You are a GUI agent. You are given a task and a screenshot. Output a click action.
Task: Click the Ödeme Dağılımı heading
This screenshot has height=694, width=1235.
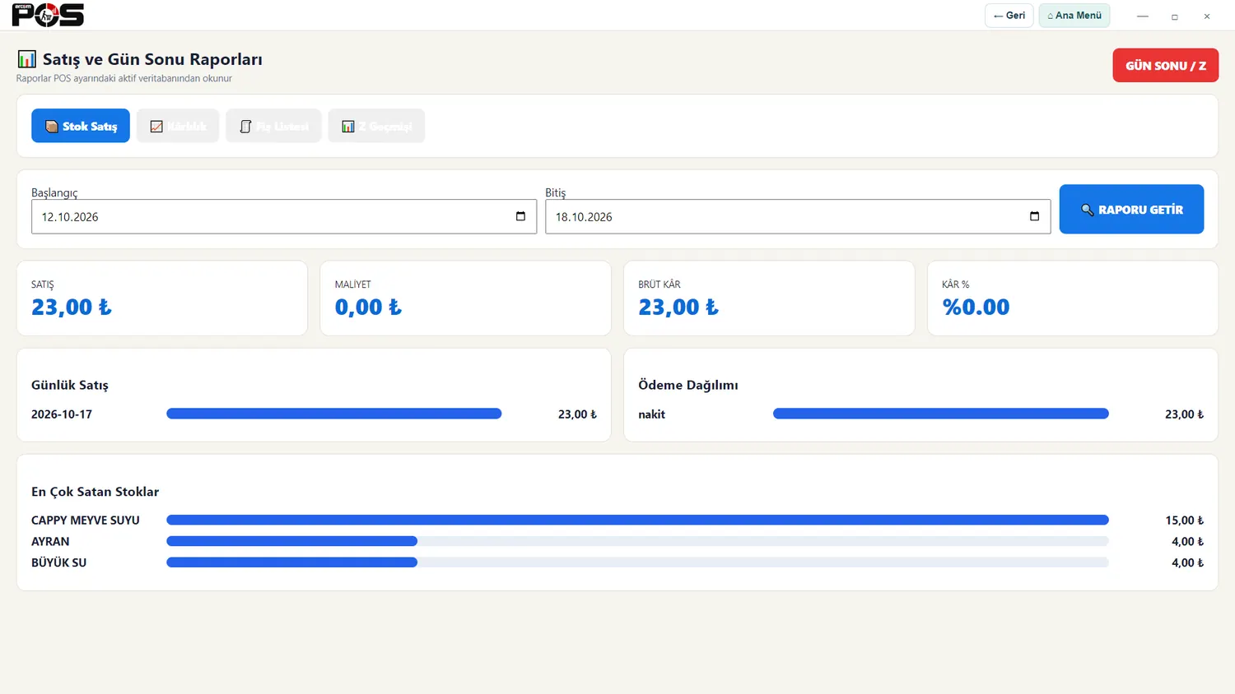pyautogui.click(x=687, y=385)
